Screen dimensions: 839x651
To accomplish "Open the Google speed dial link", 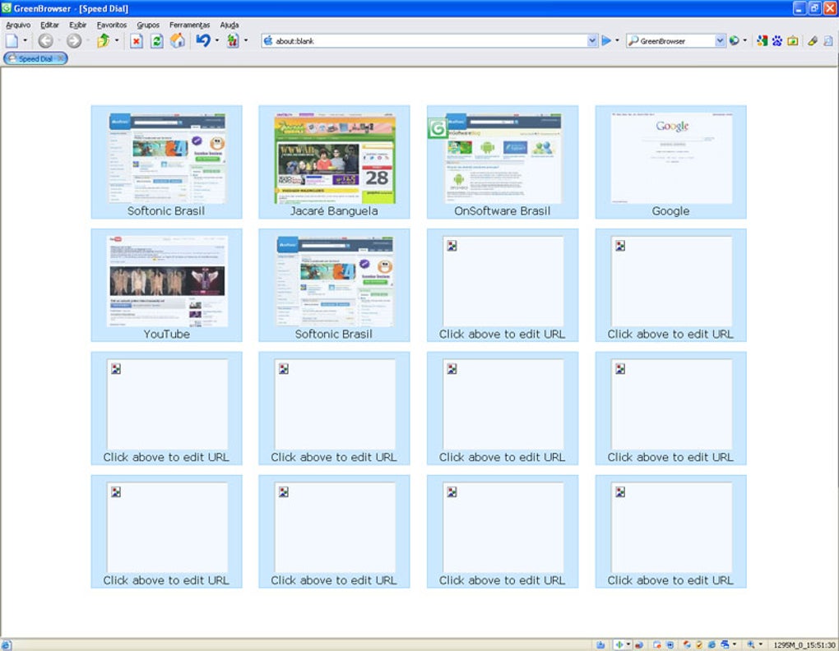I will click(670, 156).
